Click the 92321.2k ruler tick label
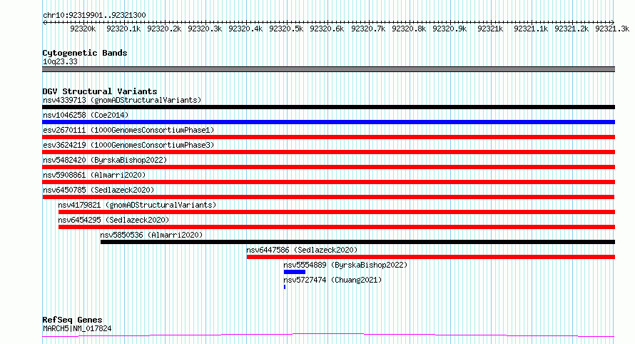This screenshot has width=635, height=344. [571, 29]
